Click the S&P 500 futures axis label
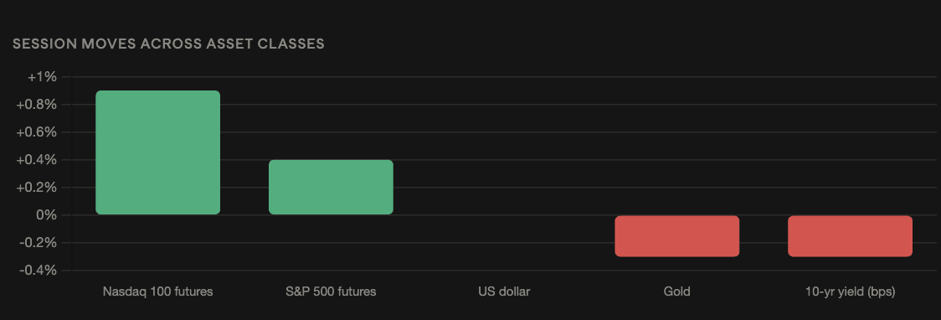 (331, 292)
